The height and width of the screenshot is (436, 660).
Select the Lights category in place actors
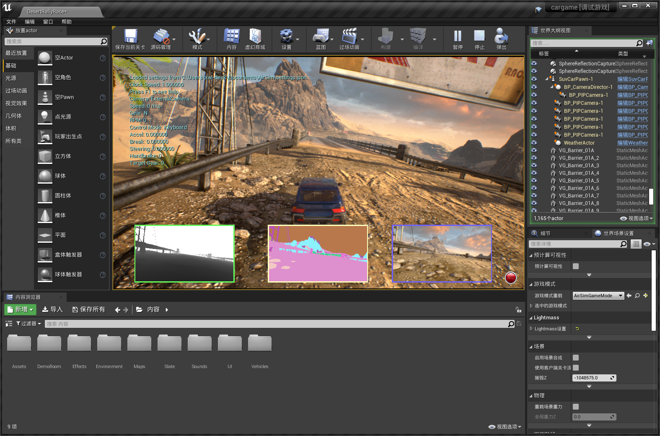click(x=11, y=78)
